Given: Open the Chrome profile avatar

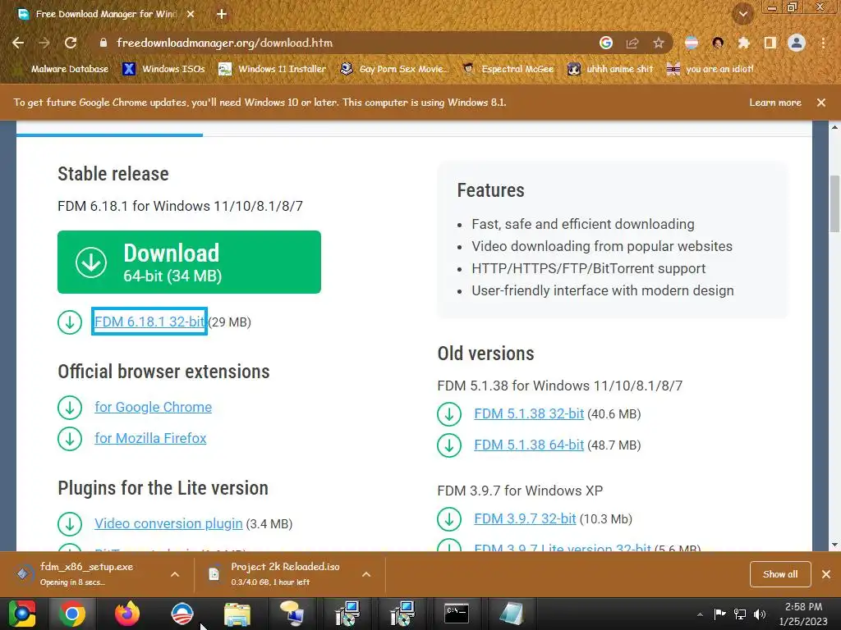Looking at the screenshot, I should tap(797, 43).
